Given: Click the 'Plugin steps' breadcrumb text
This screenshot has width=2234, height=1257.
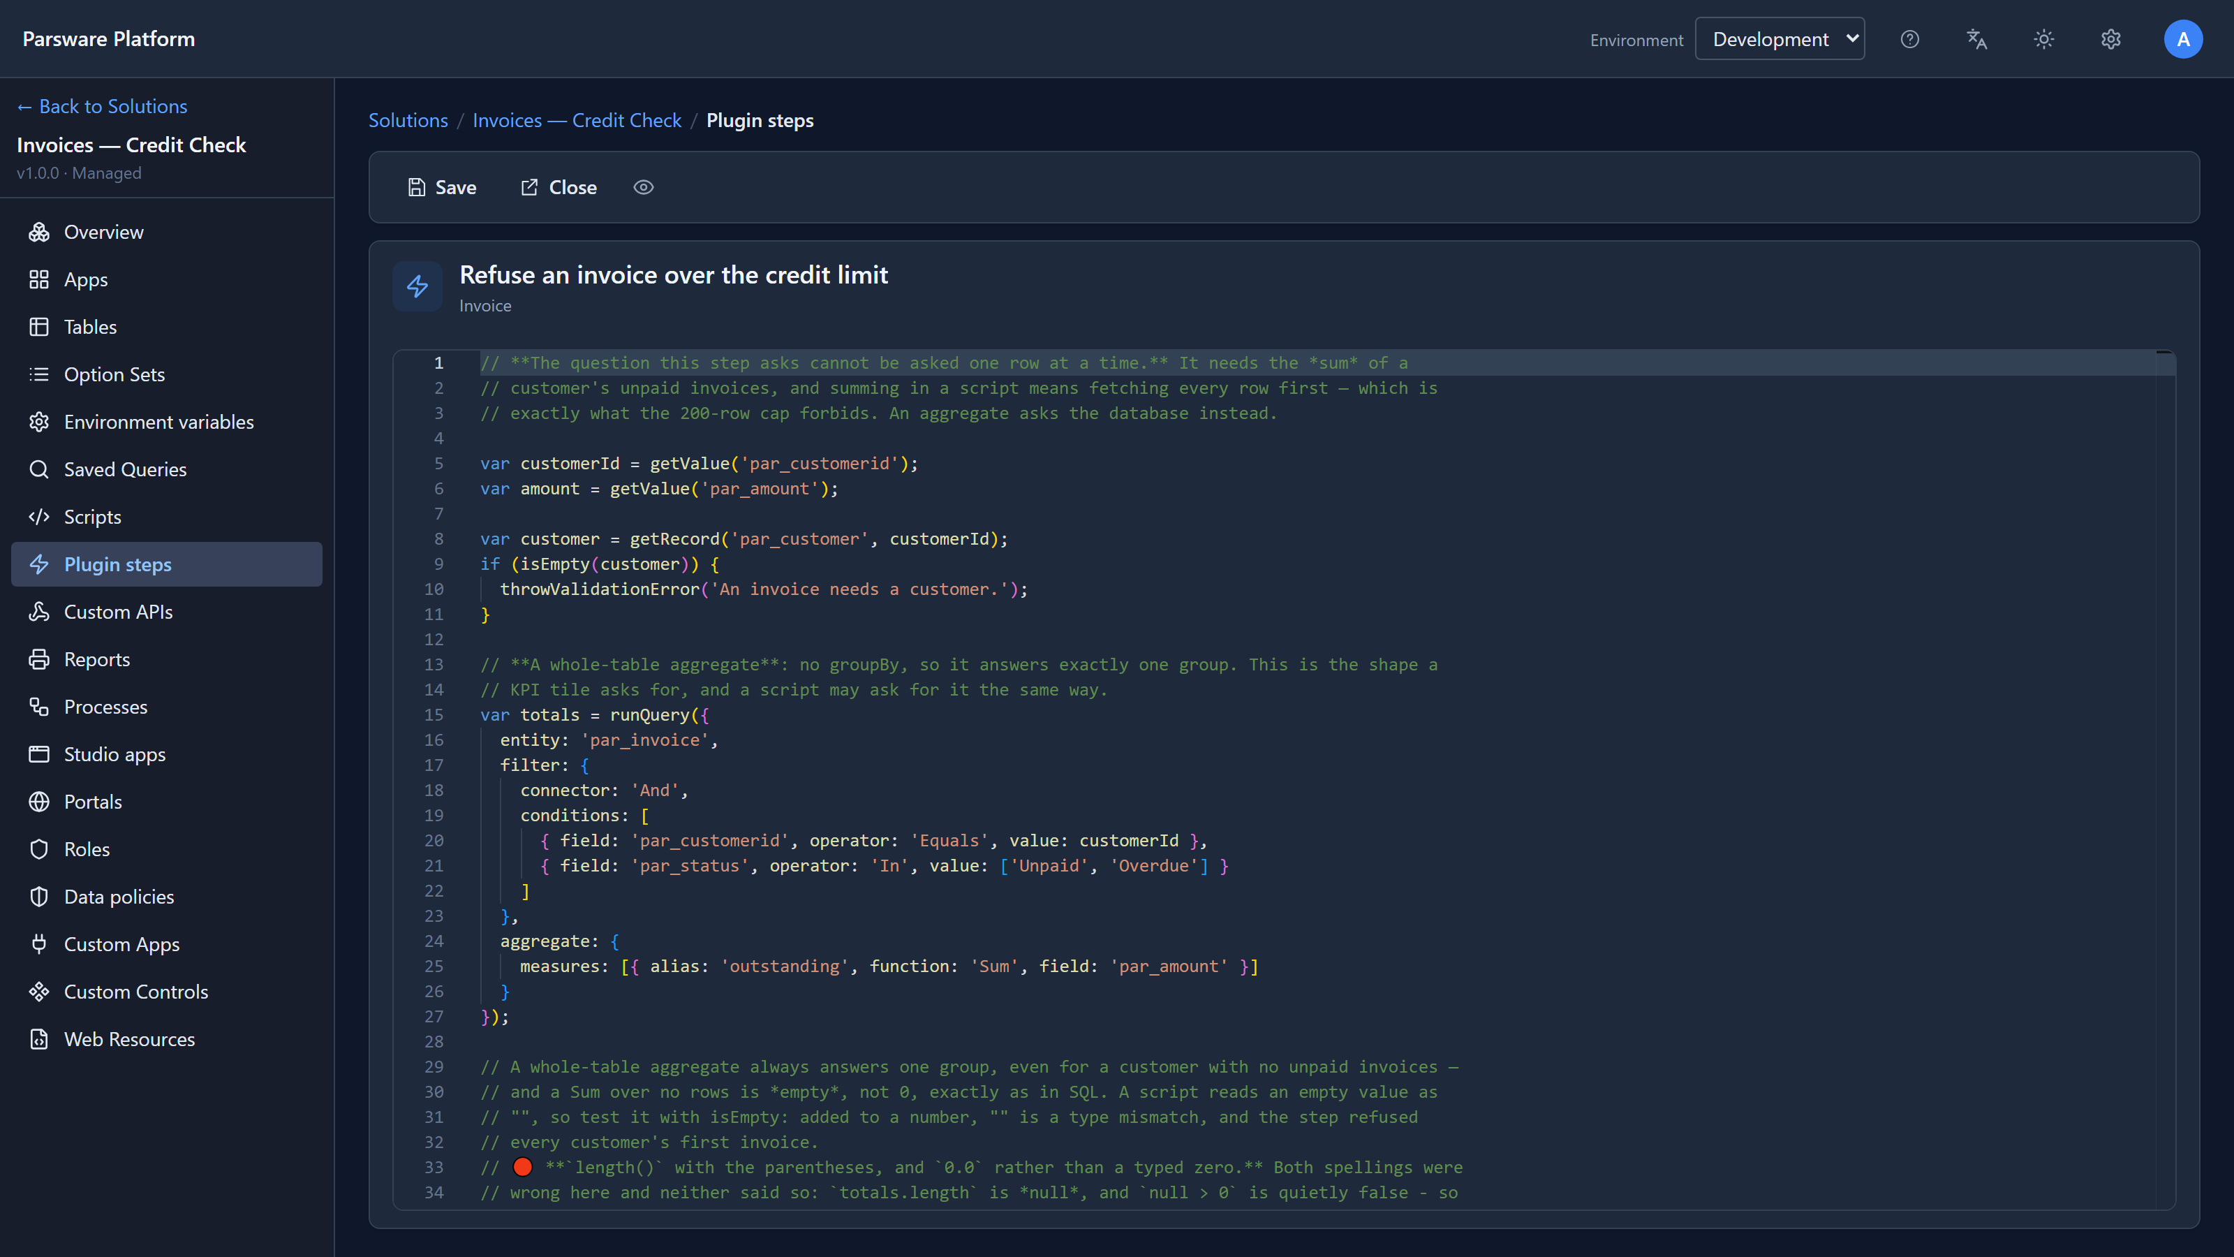Looking at the screenshot, I should [760, 121].
